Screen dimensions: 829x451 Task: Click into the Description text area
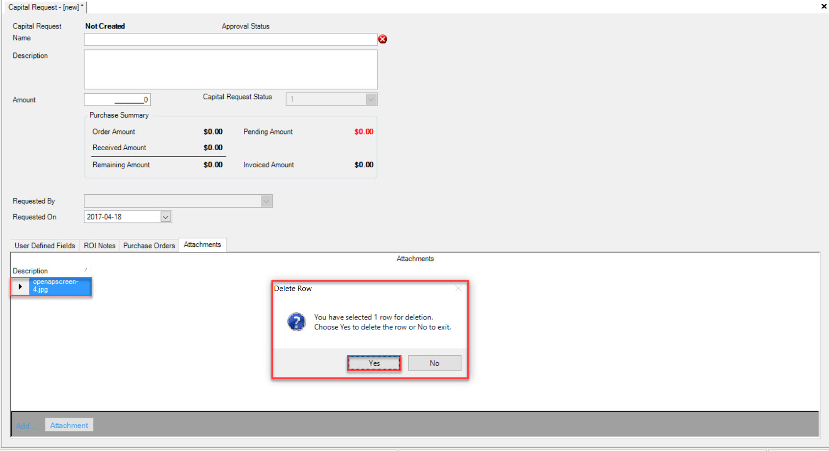231,69
